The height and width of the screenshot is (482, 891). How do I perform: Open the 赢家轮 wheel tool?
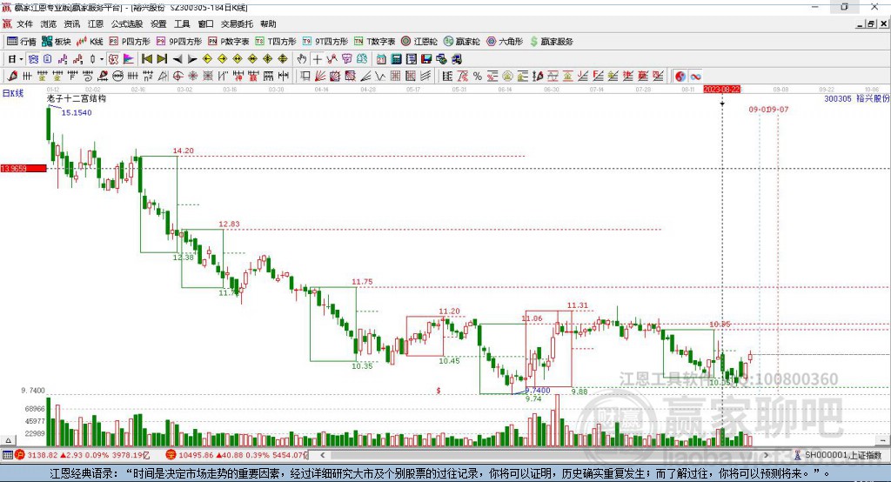point(462,41)
